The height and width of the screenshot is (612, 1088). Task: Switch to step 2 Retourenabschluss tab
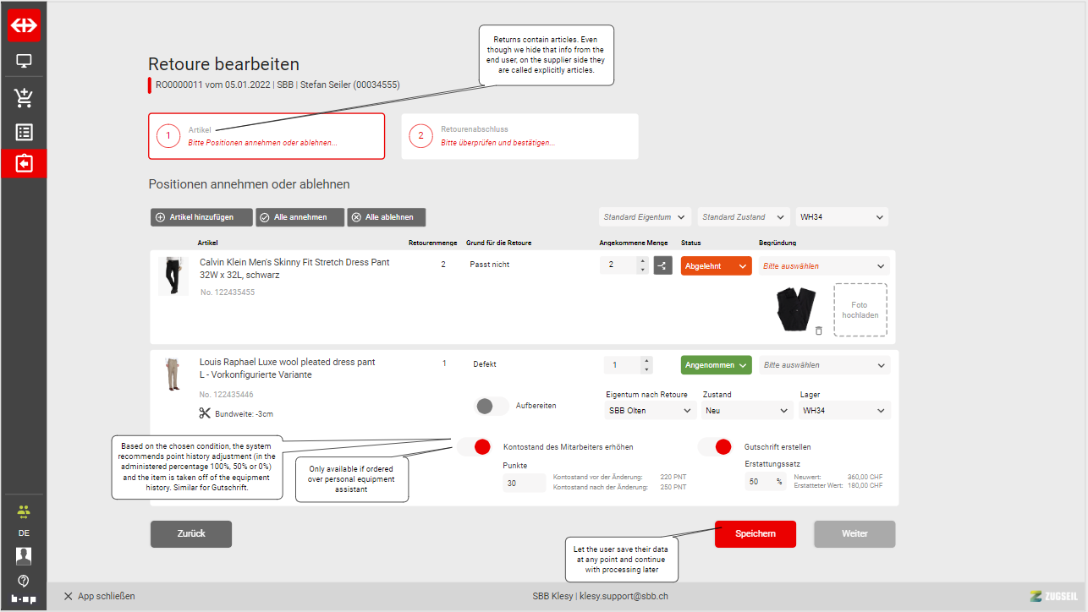pyautogui.click(x=519, y=136)
